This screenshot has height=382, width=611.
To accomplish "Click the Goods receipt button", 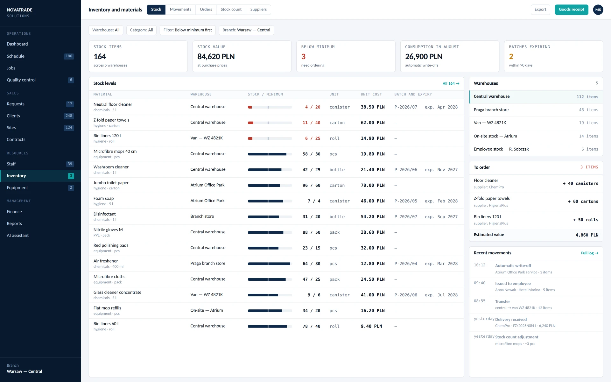I will click(x=572, y=10).
